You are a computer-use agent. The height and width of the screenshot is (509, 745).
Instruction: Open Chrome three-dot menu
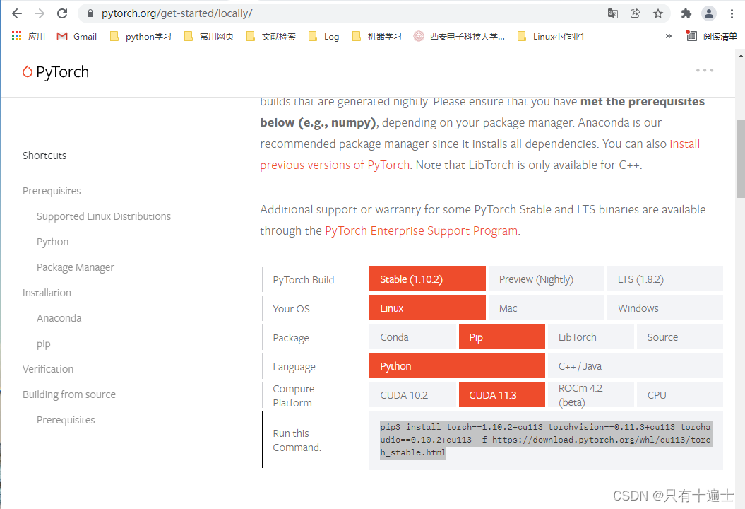[x=732, y=13]
